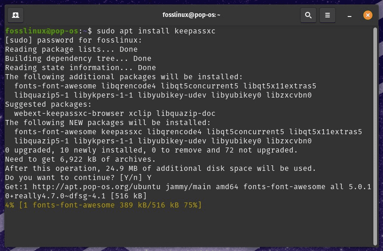Click '[sudo] password for fosslinux:' line
383x251 pixels.
[x=73, y=40]
